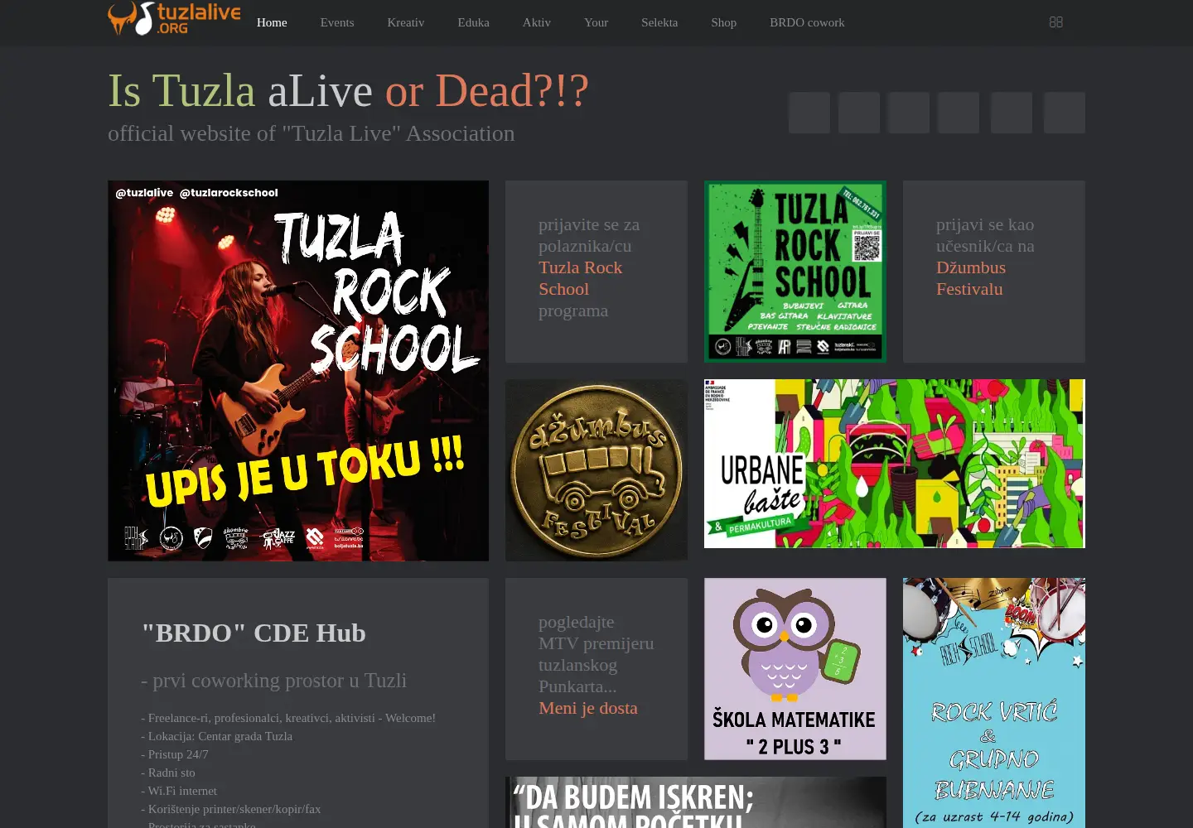
Task: Open the Events menu item
Action: [x=337, y=22]
